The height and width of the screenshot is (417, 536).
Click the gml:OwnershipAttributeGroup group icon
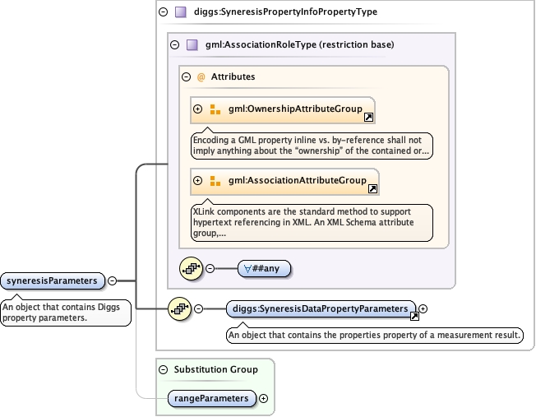pos(215,109)
